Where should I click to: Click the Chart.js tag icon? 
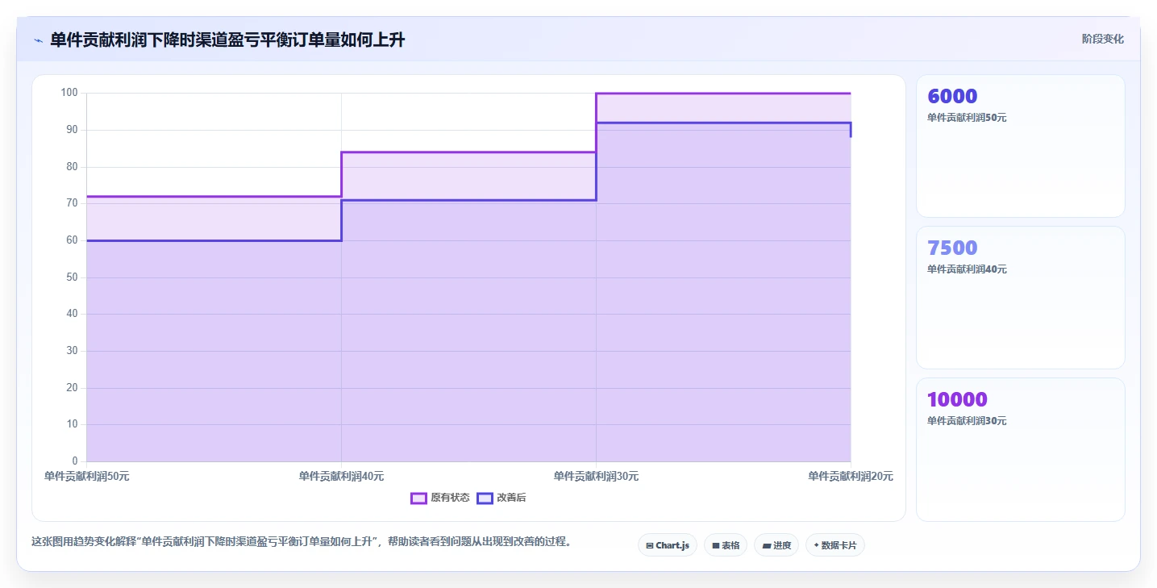tap(650, 546)
